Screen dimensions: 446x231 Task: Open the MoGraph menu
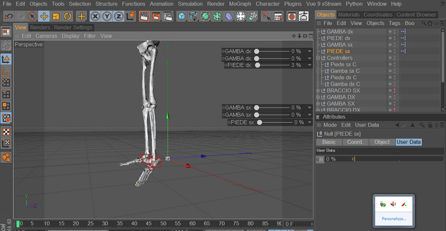click(x=239, y=4)
